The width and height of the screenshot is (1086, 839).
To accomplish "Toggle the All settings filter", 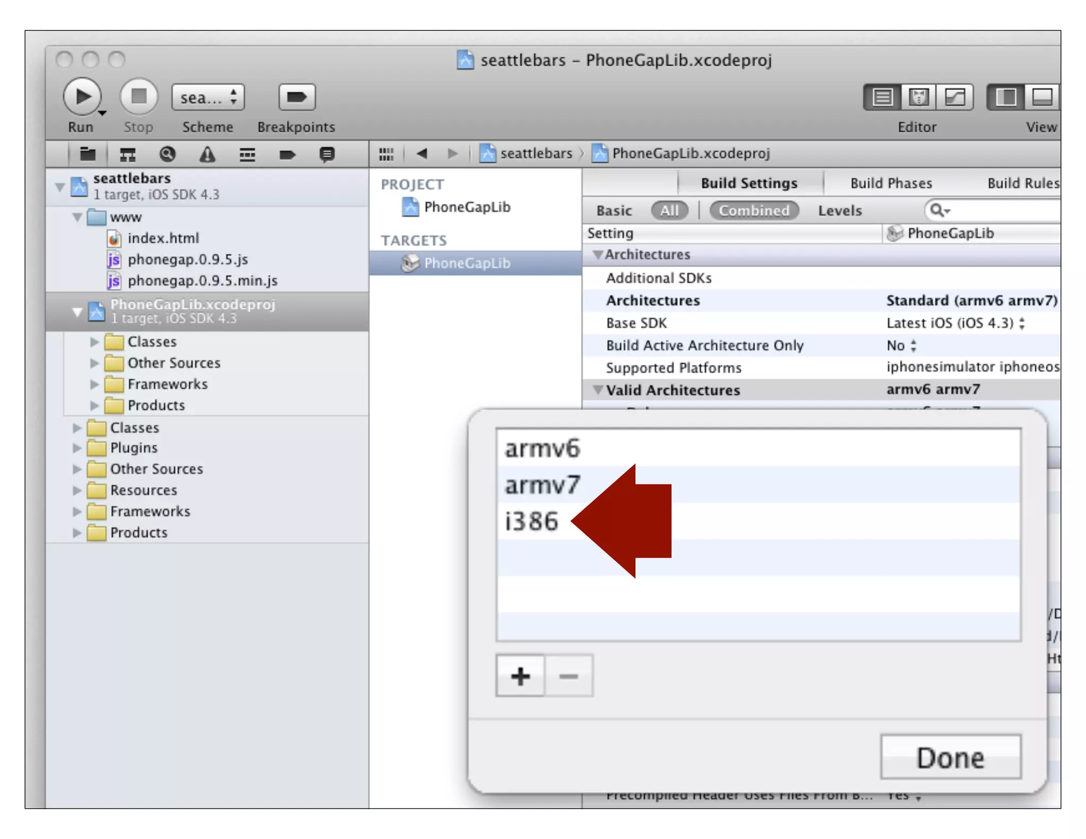I will pos(669,211).
